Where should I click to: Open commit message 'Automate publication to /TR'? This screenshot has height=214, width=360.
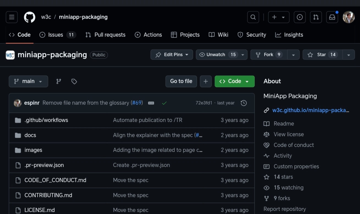point(148,120)
